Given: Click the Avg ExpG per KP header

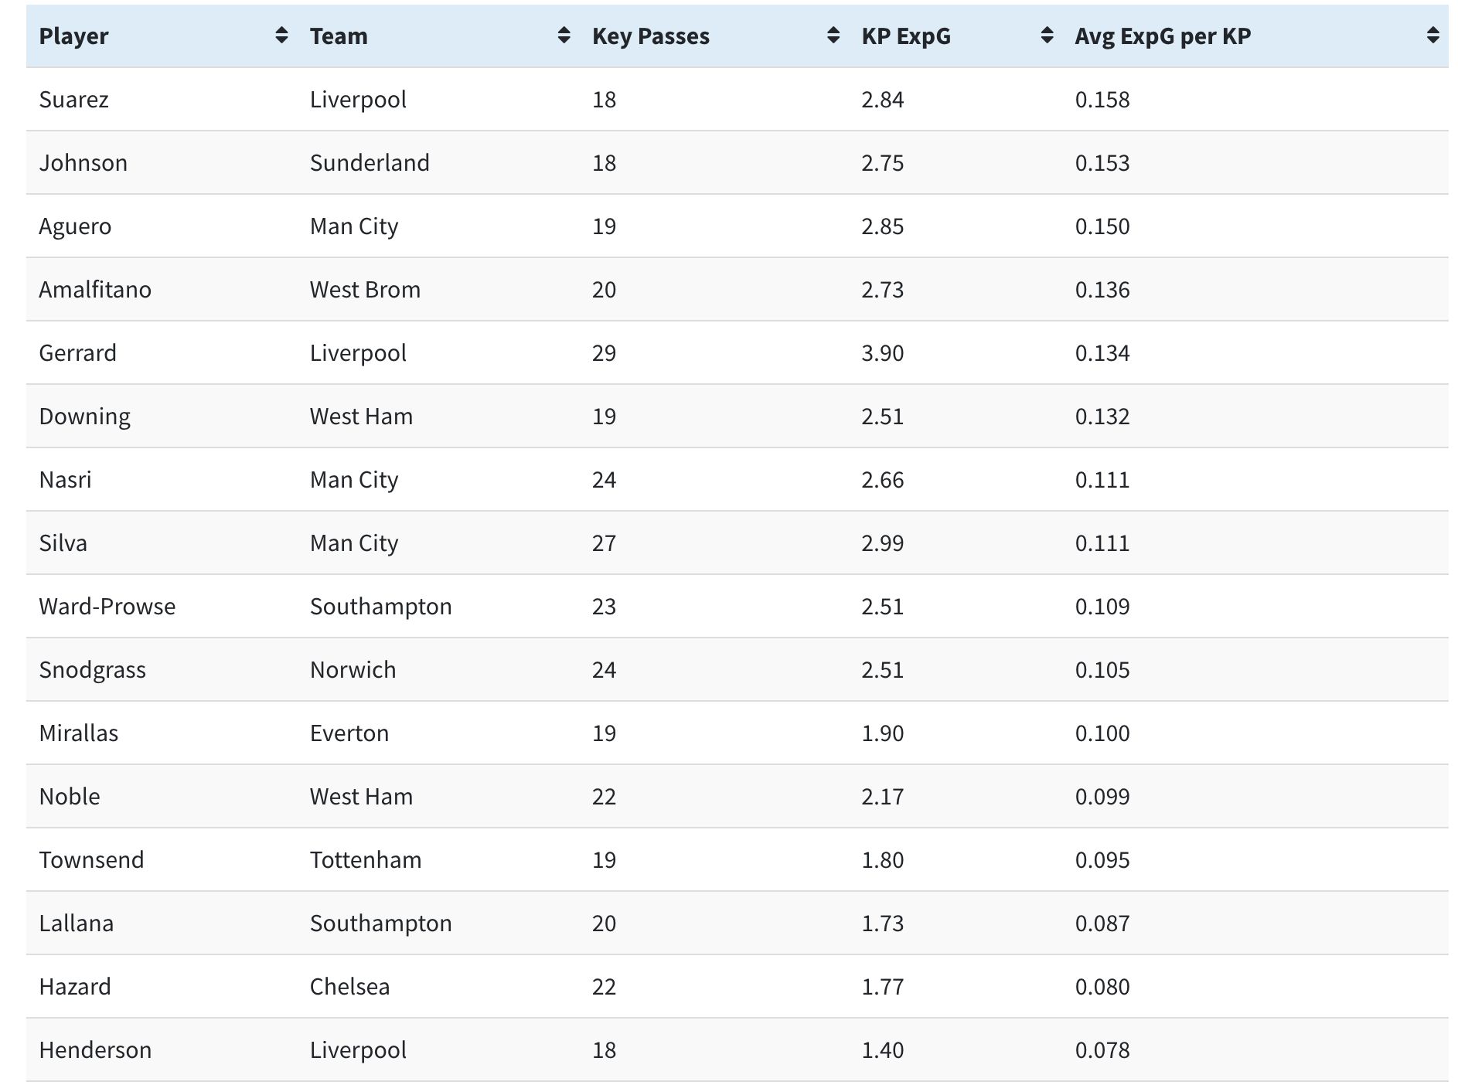Looking at the screenshot, I should pos(1163,36).
